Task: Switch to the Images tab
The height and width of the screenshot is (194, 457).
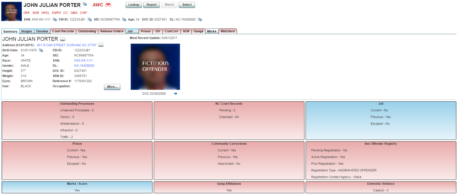Action: click(27, 31)
